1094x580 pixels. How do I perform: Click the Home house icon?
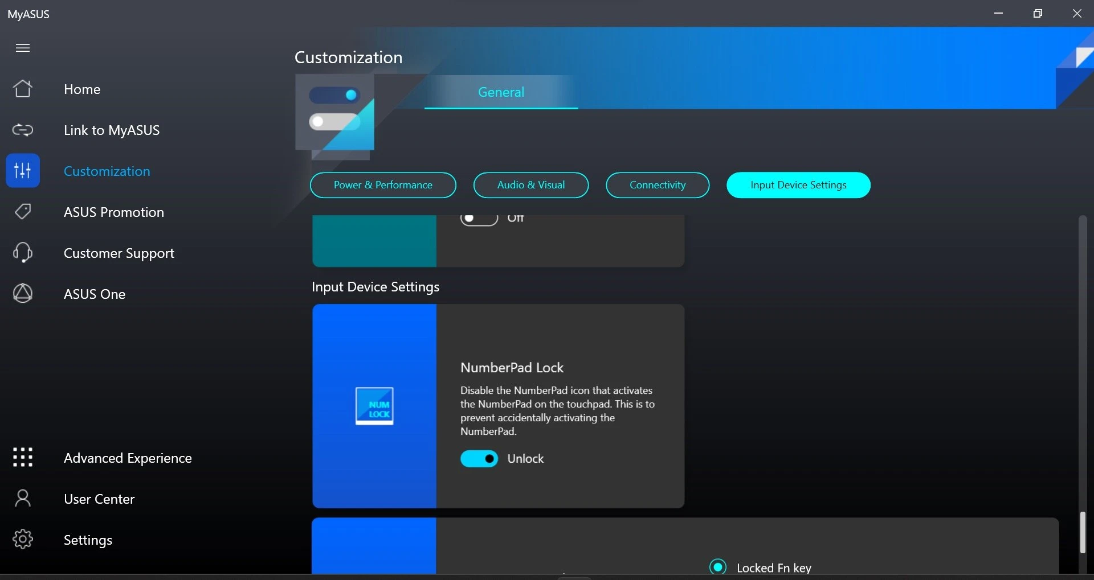pyautogui.click(x=23, y=89)
